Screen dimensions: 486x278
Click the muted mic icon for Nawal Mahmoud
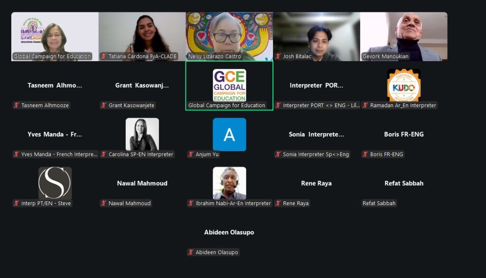point(103,203)
